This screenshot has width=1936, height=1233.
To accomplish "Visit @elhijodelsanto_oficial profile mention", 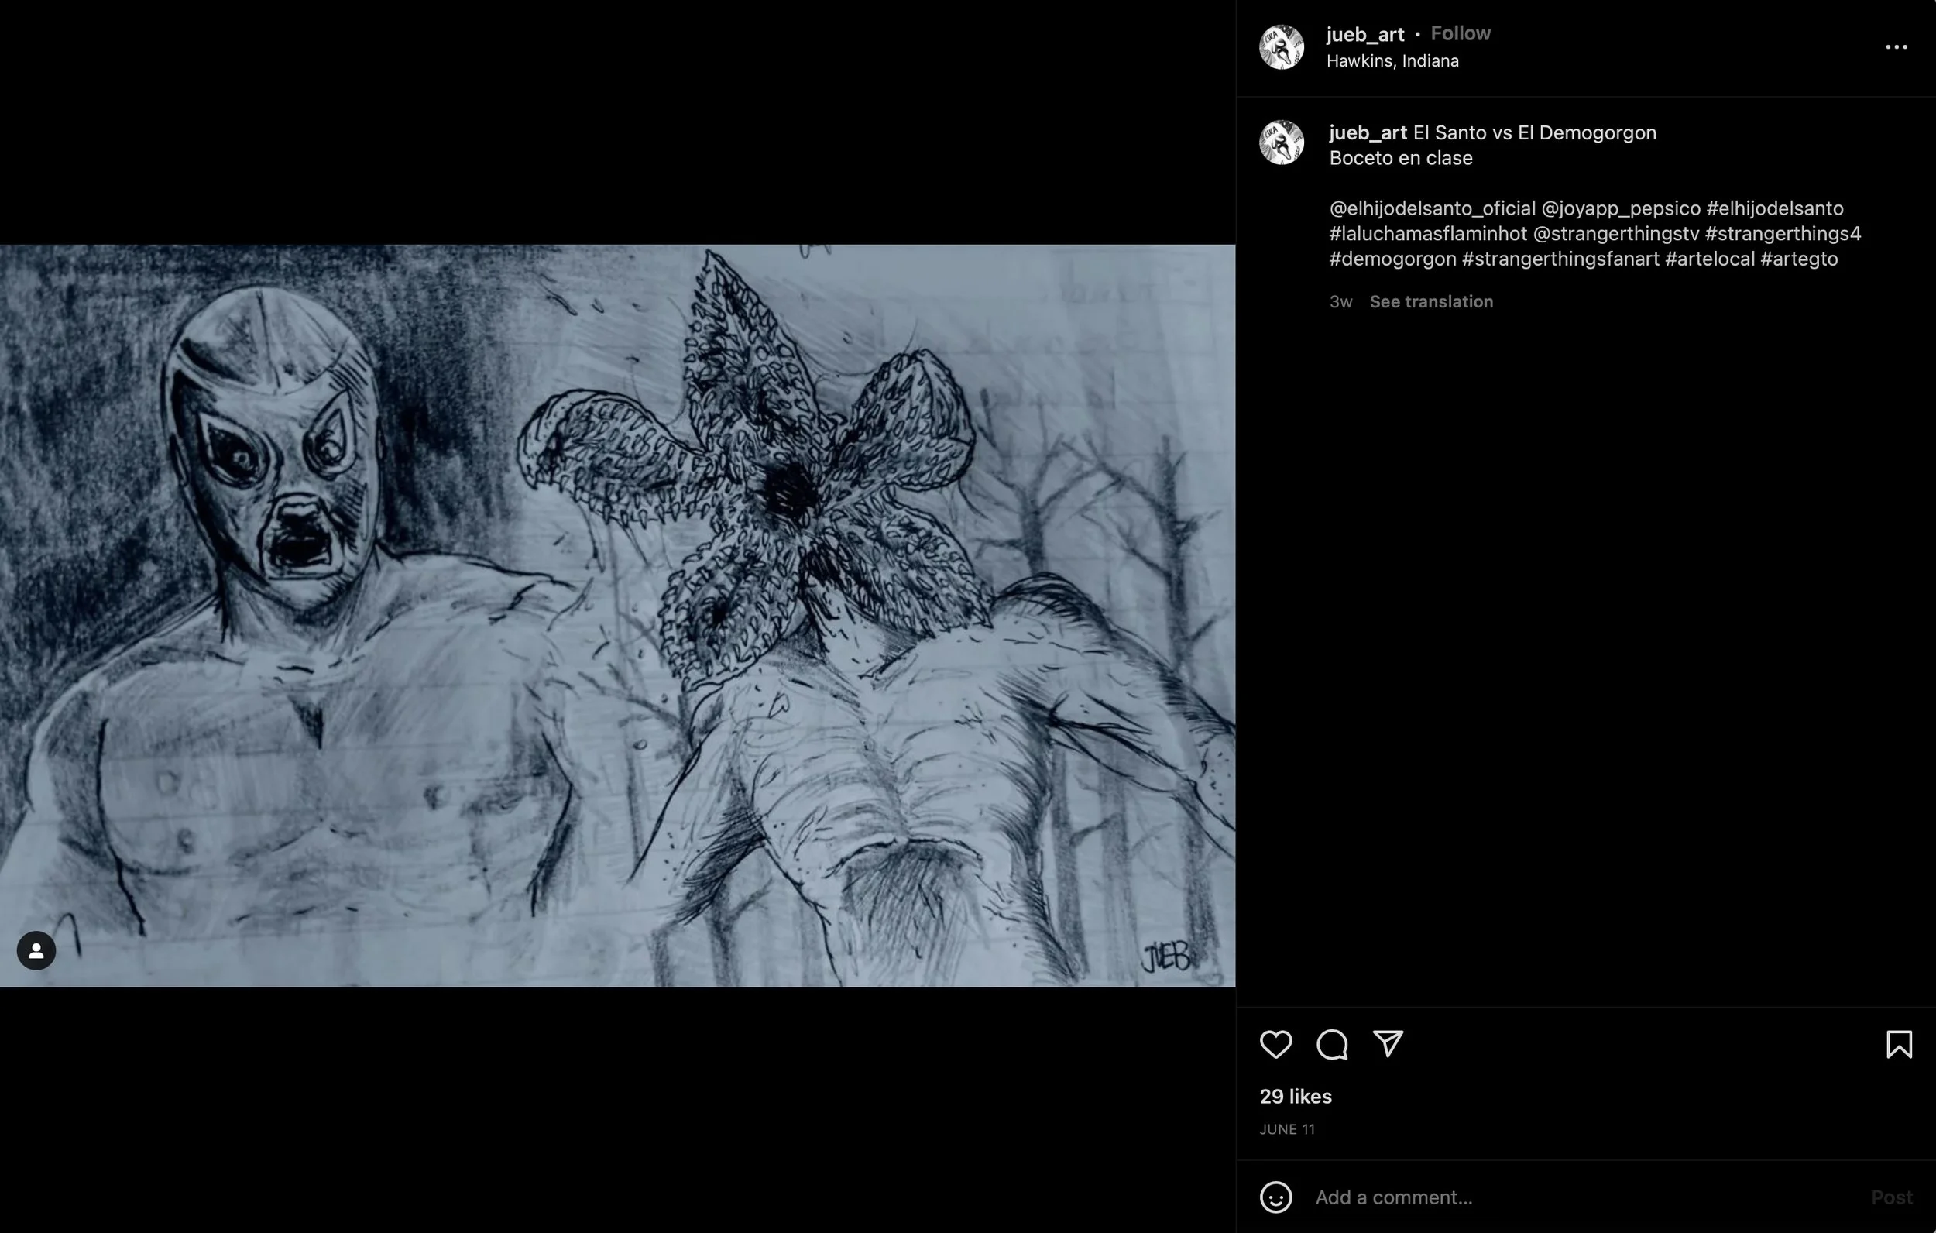I will point(1432,209).
